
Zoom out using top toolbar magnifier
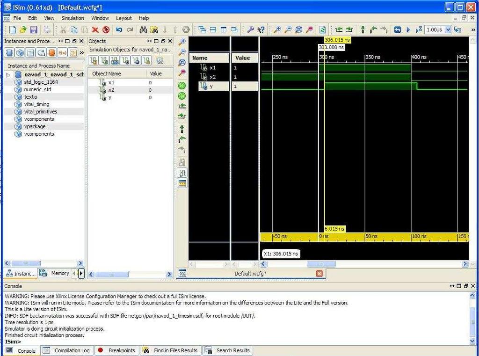[288, 29]
